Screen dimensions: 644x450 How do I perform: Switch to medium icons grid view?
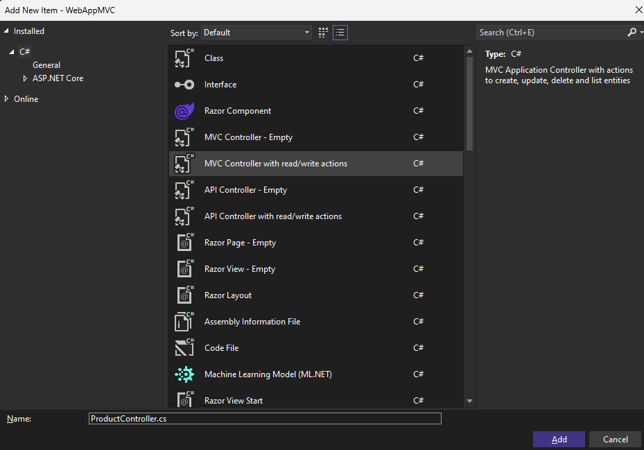pos(323,33)
